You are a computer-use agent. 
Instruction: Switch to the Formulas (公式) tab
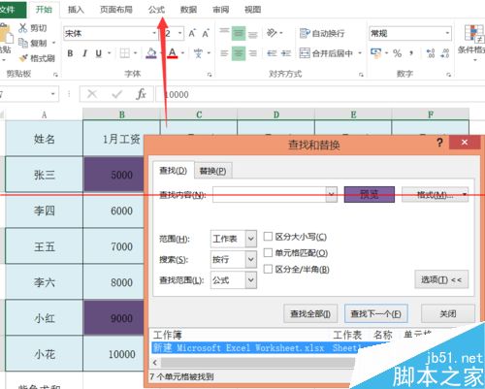pyautogui.click(x=156, y=10)
